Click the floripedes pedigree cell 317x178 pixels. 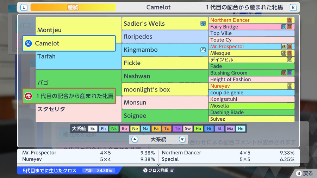(165, 37)
